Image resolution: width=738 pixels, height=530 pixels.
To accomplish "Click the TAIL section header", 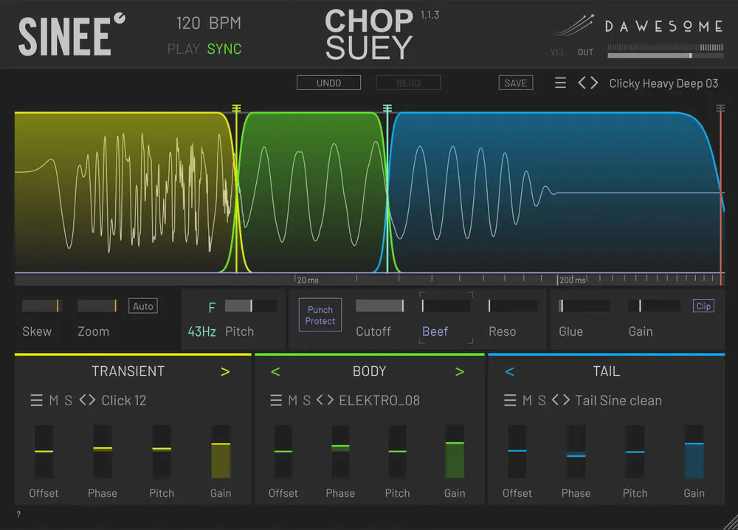I will pos(606,371).
